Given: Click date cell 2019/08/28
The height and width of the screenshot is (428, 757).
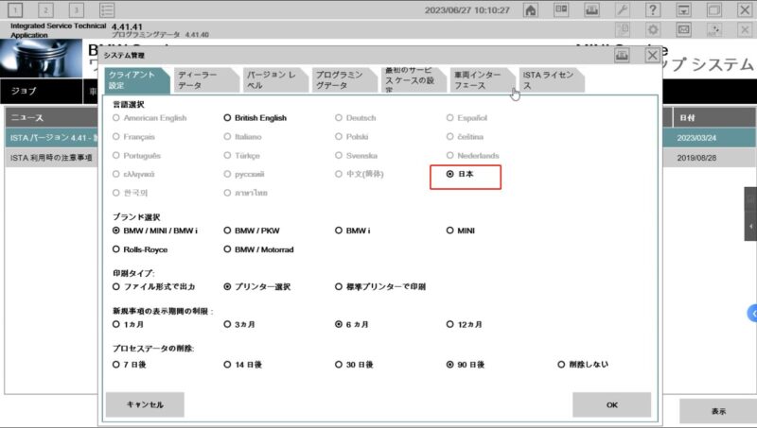Looking at the screenshot, I should point(696,158).
